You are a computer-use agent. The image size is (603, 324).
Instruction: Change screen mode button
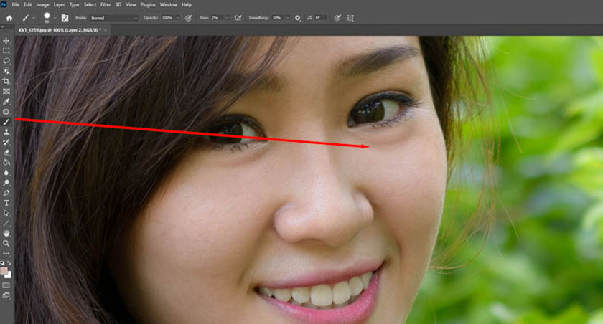click(x=6, y=295)
